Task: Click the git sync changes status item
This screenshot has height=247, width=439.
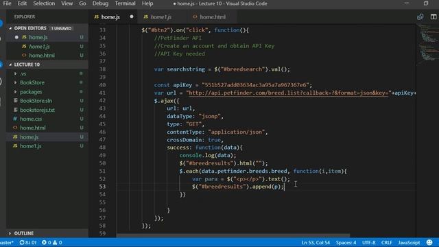Action: 27,242
